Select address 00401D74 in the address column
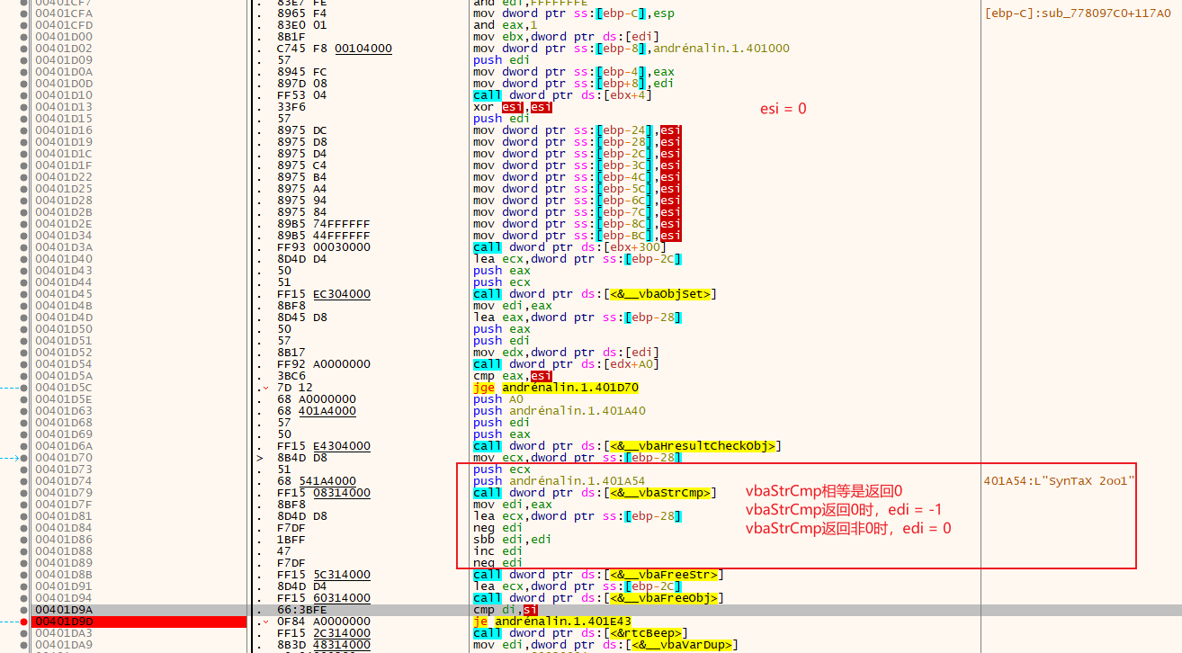The image size is (1182, 653). (64, 481)
